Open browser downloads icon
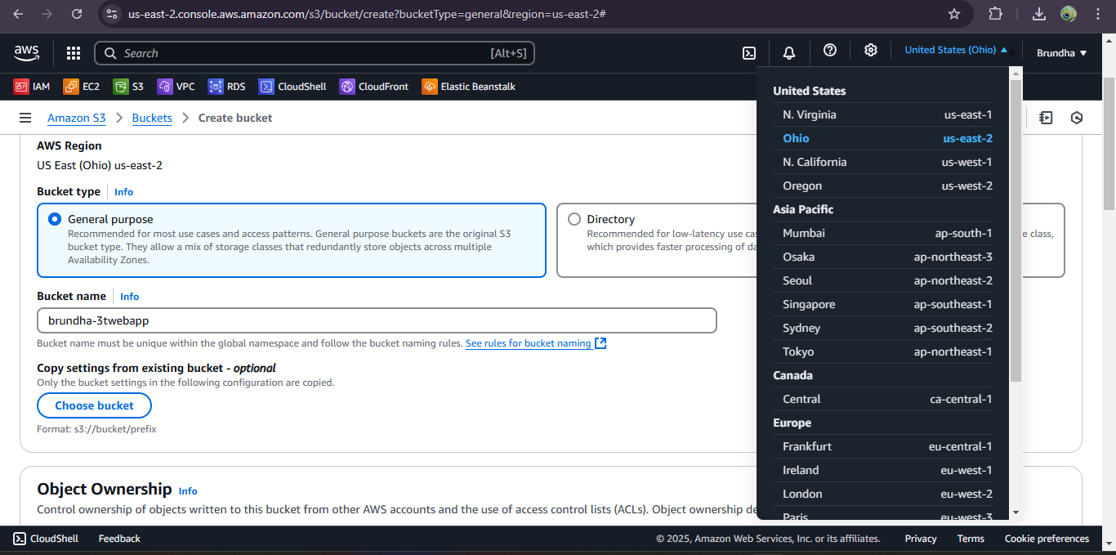Viewport: 1116px width, 555px height. coord(1039,14)
